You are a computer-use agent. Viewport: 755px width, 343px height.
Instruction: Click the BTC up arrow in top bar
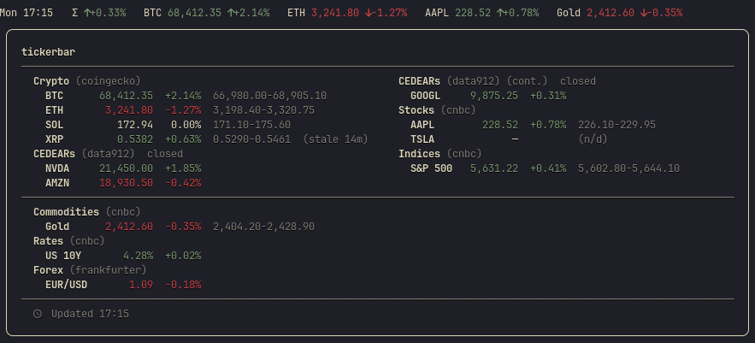coord(231,13)
